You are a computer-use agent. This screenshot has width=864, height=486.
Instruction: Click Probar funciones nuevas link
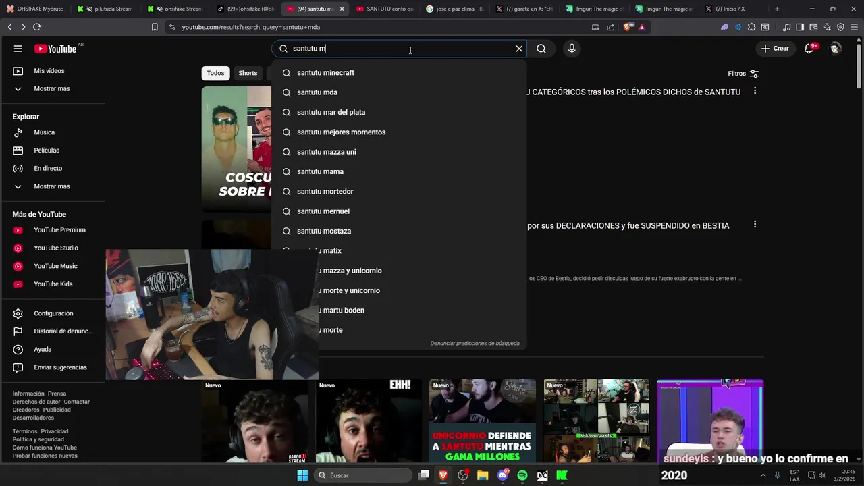(x=45, y=456)
